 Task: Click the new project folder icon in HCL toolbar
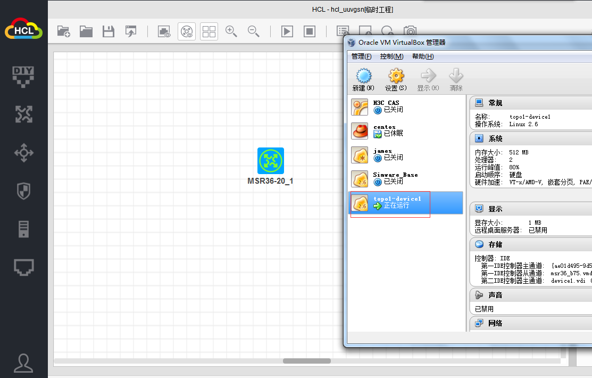pos(63,31)
